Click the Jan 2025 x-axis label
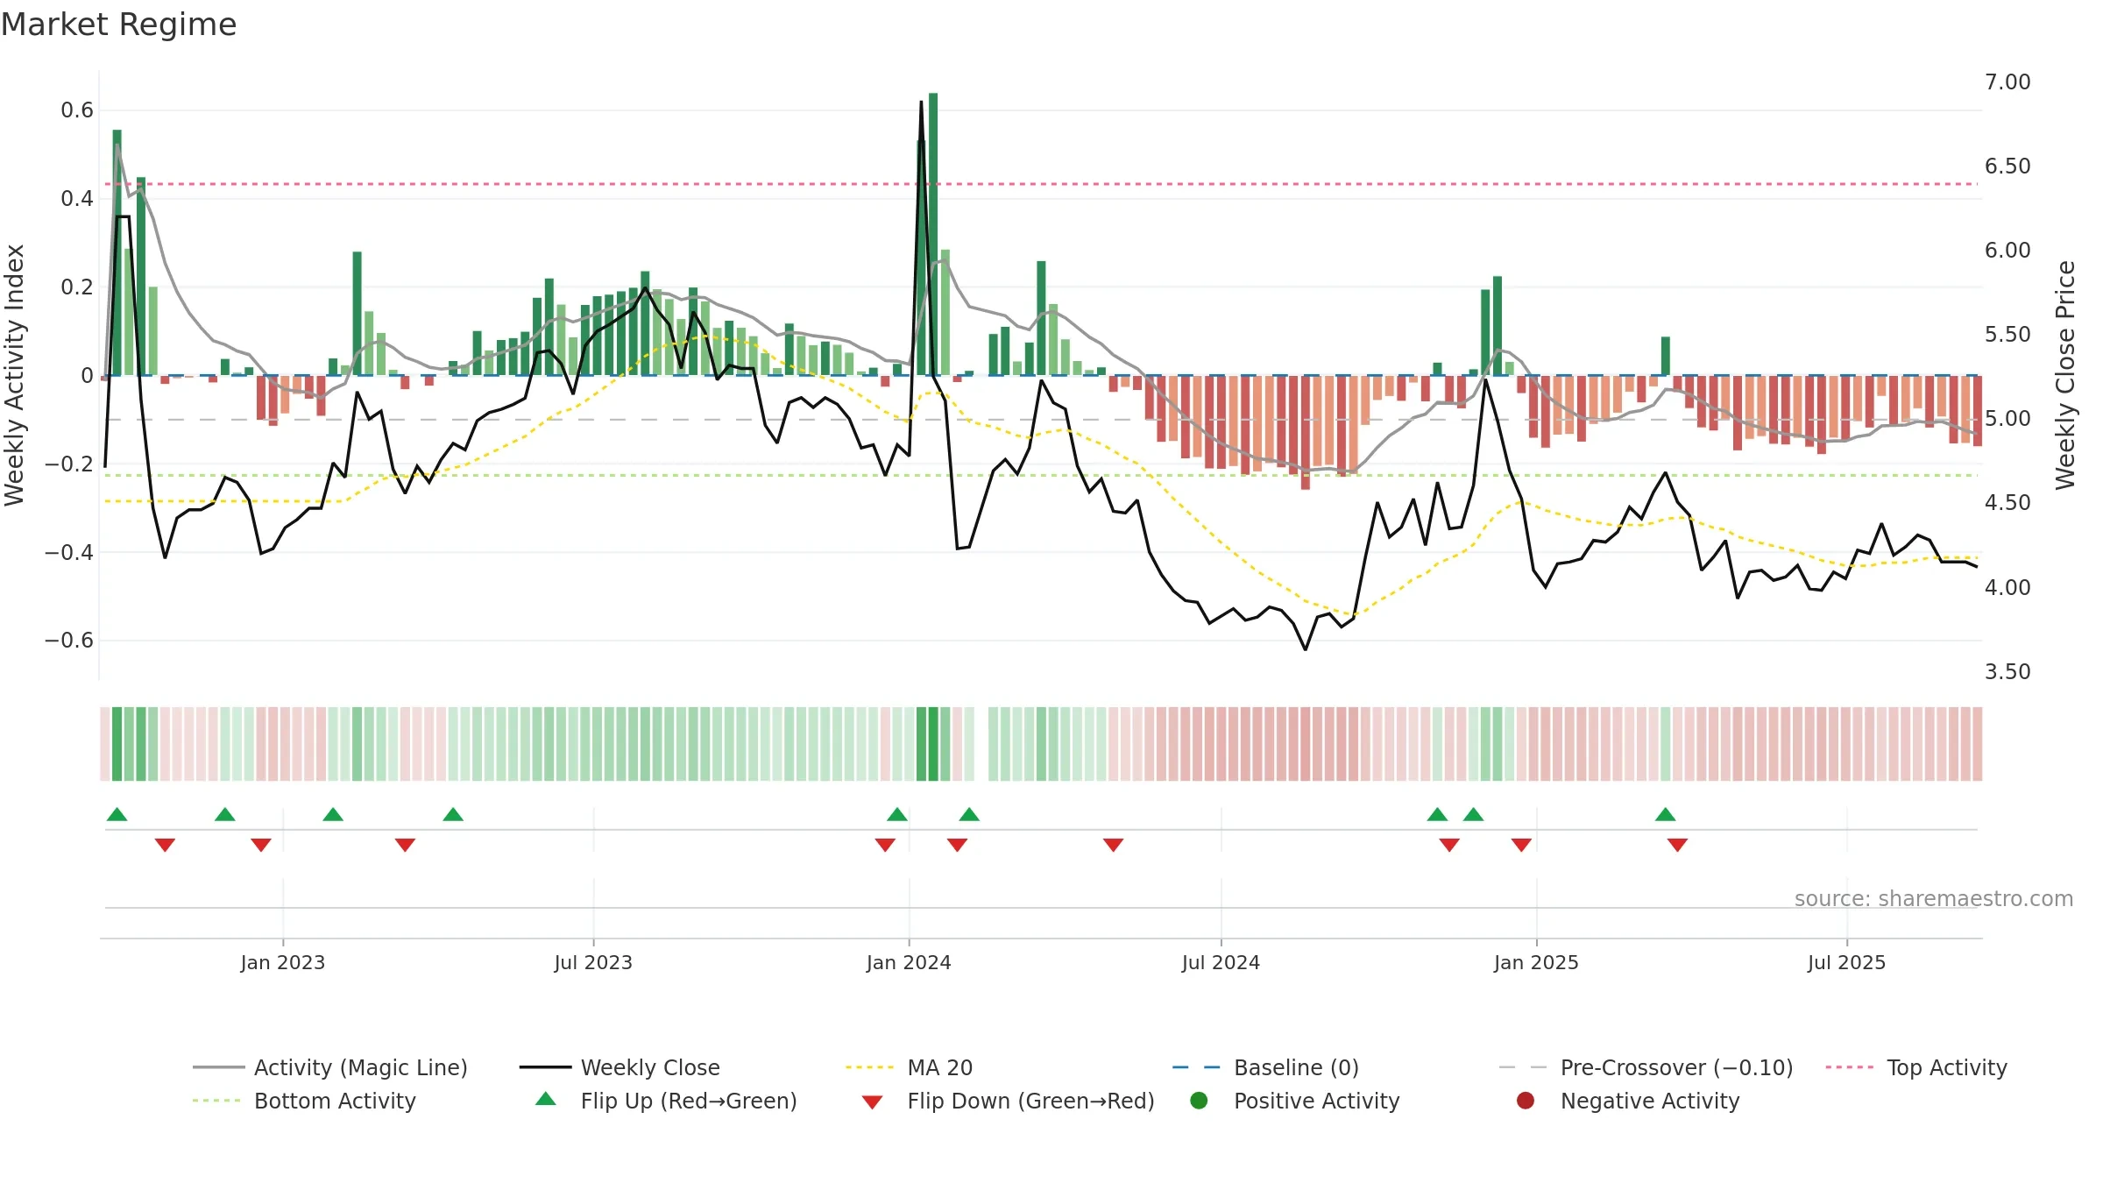2103x1183 pixels. [x=1536, y=962]
